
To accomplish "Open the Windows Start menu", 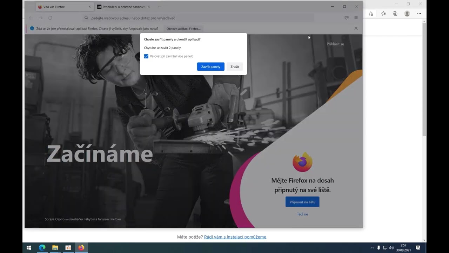I will [x=29, y=248].
